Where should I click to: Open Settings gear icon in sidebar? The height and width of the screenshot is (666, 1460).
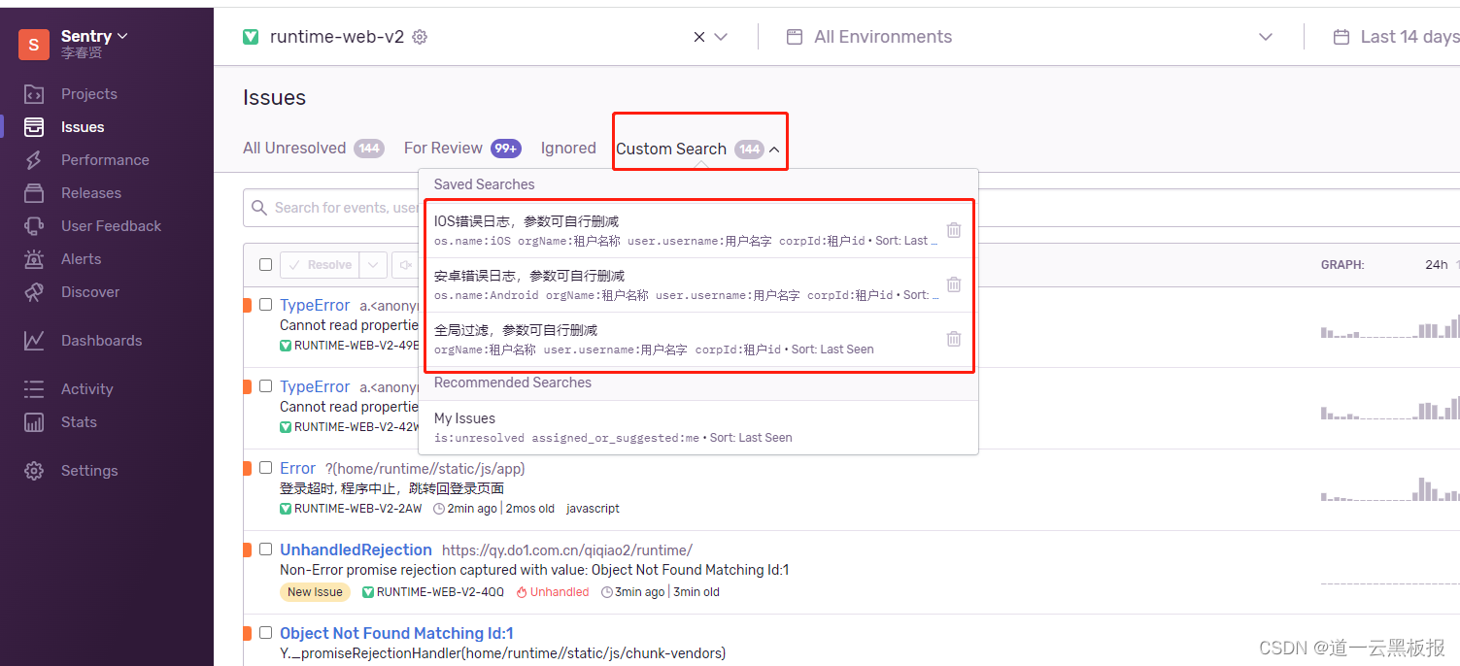point(34,471)
